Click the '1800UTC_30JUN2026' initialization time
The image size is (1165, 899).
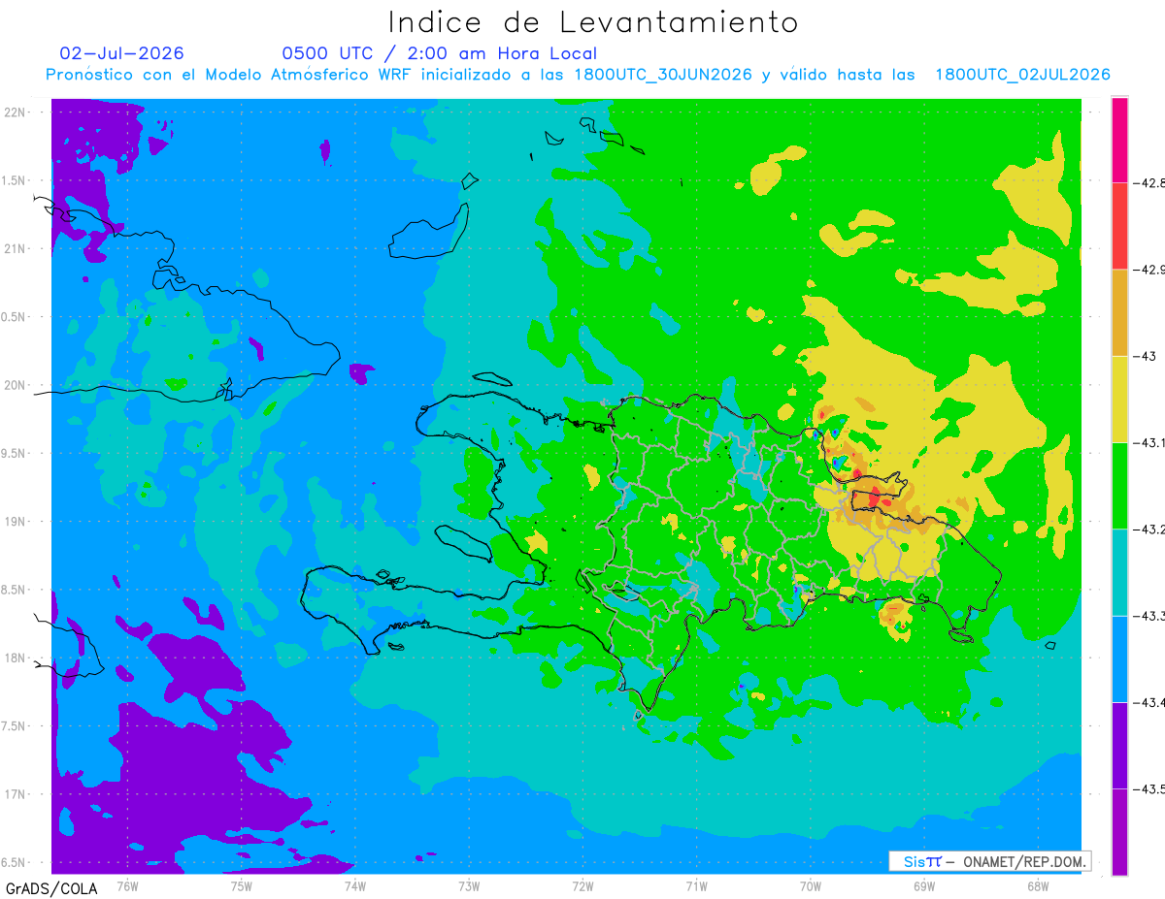point(663,75)
